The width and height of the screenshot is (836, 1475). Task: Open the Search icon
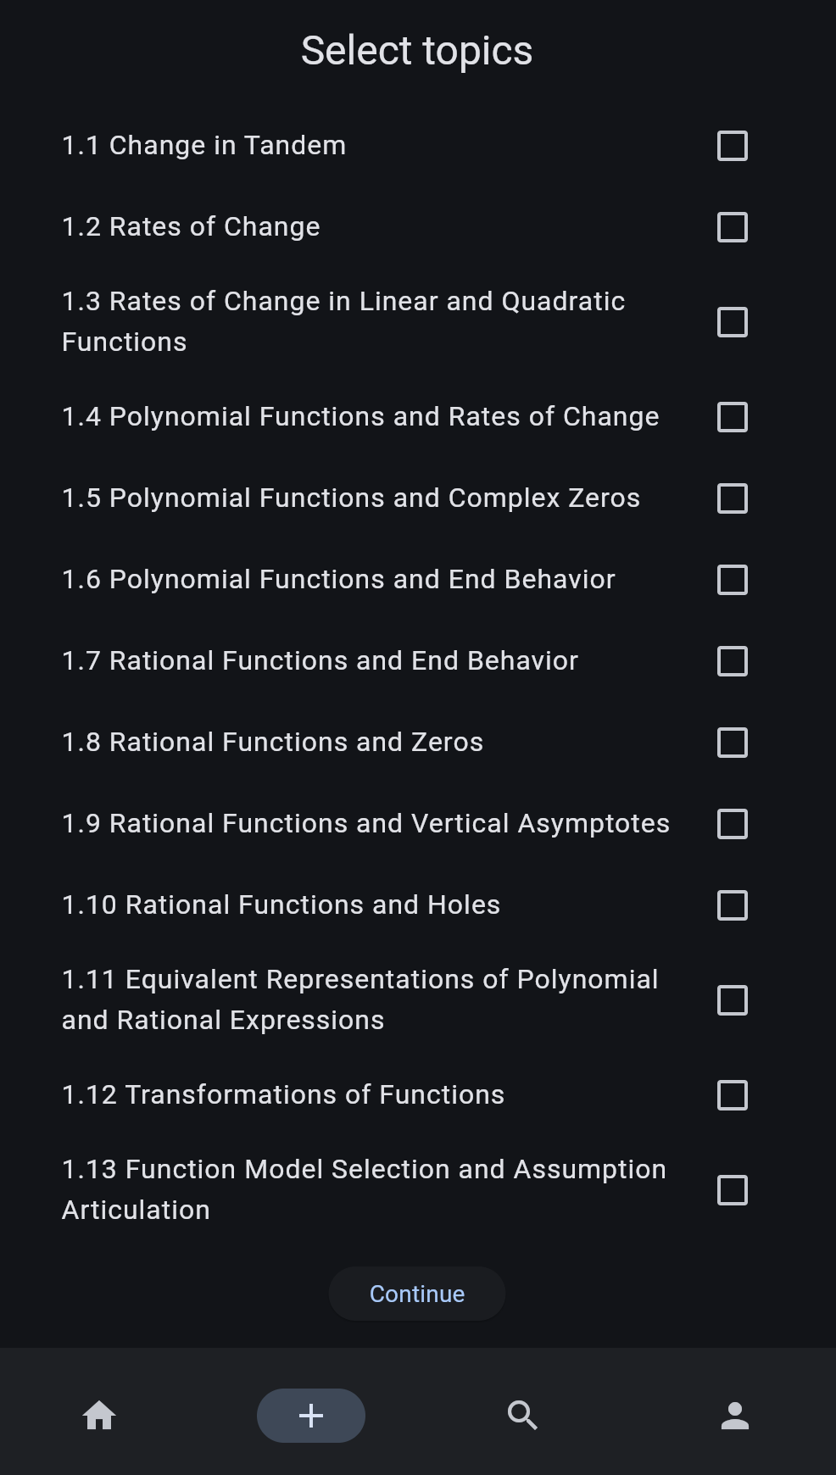[522, 1414]
